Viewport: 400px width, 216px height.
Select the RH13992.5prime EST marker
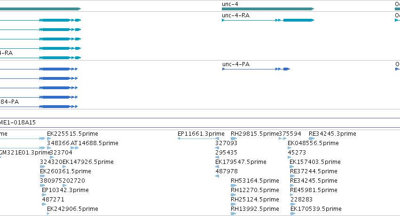click(x=234, y=214)
